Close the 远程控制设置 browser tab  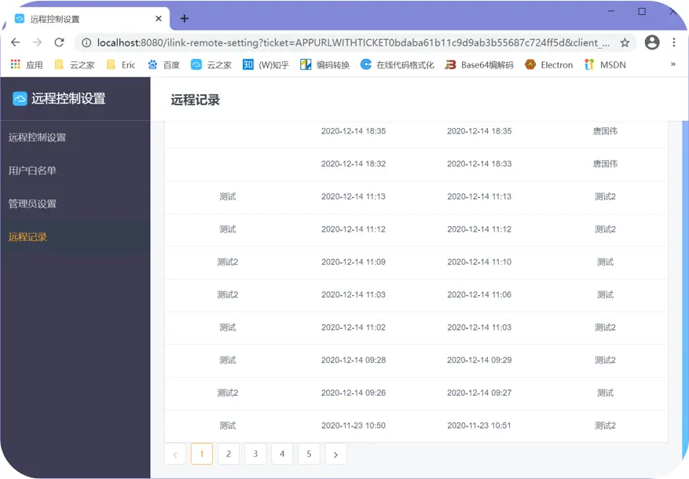159,19
